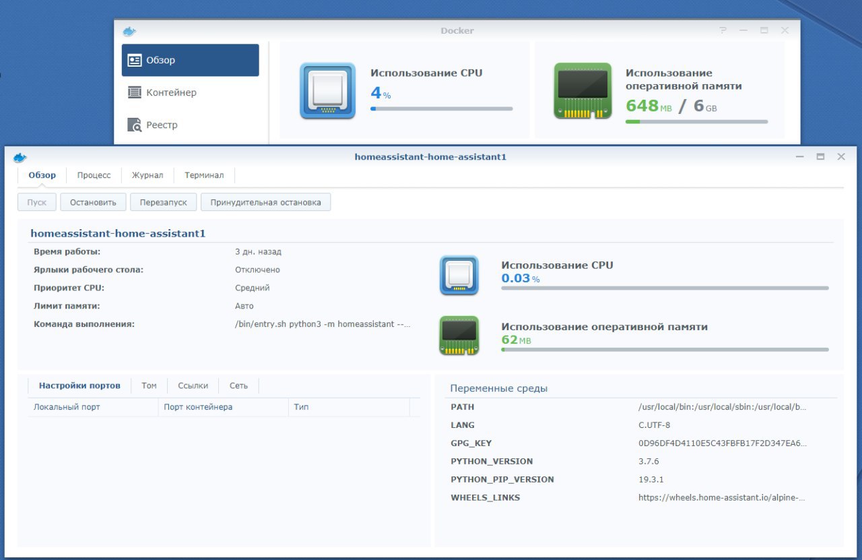The image size is (862, 560).
Task: Click the Принудительная остановка button
Action: 266,202
